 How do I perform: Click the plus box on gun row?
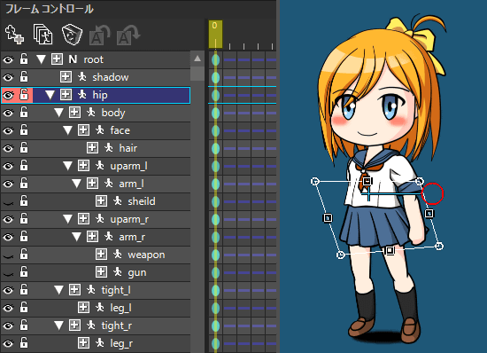tap(101, 271)
